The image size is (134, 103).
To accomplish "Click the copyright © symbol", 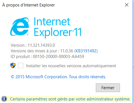I will (13, 77).
